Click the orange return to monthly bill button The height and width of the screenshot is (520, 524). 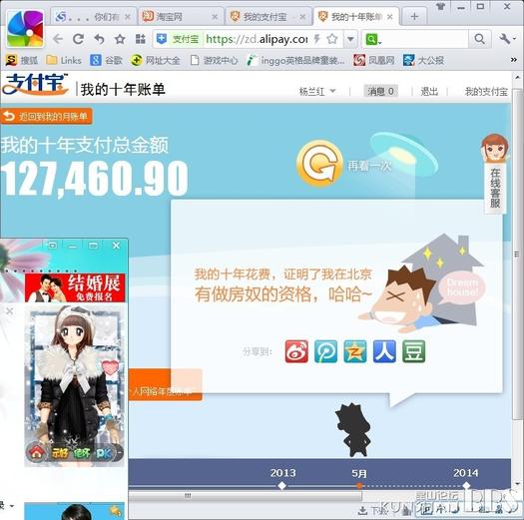point(47,116)
